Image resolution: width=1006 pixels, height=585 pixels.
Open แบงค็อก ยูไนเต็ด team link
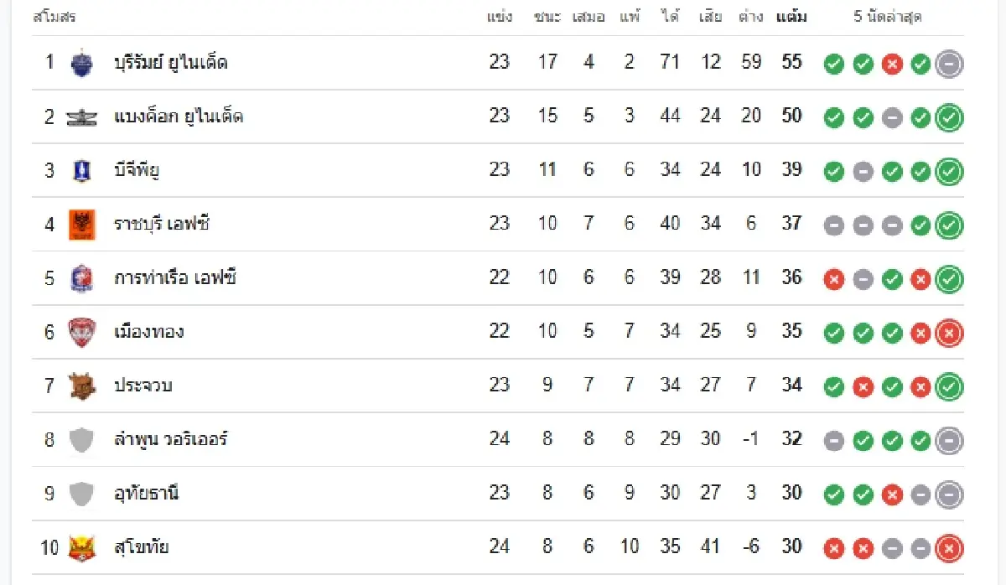click(179, 116)
